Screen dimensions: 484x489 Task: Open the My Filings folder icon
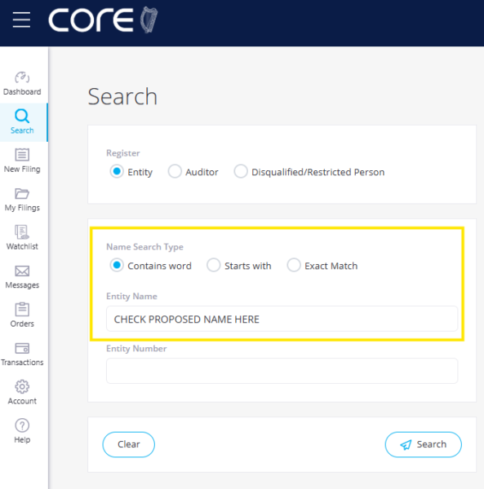[22, 193]
